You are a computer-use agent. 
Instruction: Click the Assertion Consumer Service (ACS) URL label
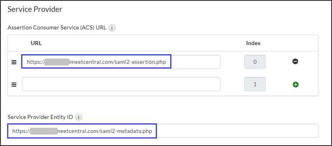coord(57,28)
